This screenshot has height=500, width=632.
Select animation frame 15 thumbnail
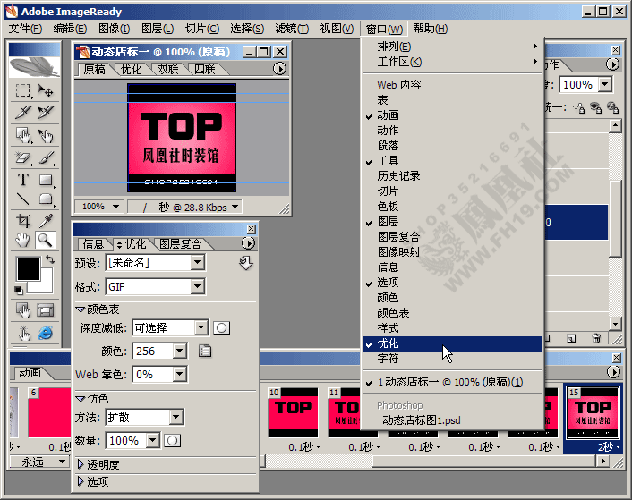(x=593, y=412)
